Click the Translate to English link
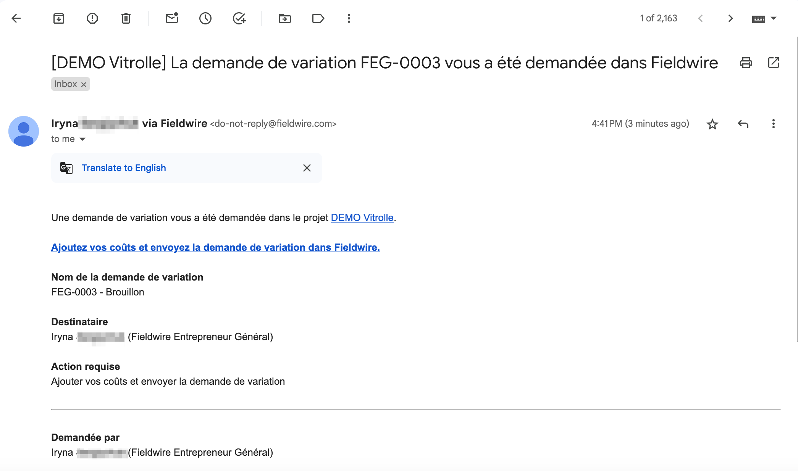The image size is (798, 471). pyautogui.click(x=124, y=168)
